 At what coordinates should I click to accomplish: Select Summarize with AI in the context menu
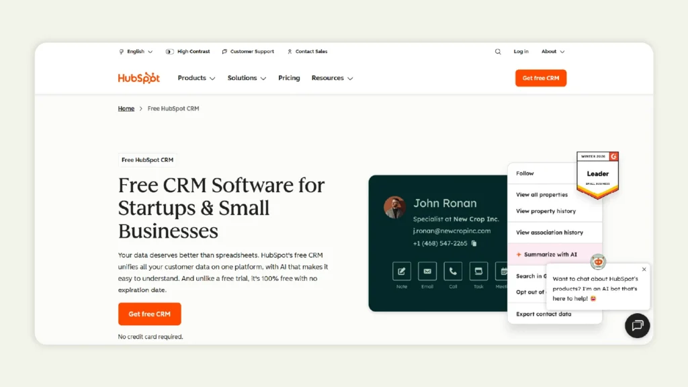point(550,254)
